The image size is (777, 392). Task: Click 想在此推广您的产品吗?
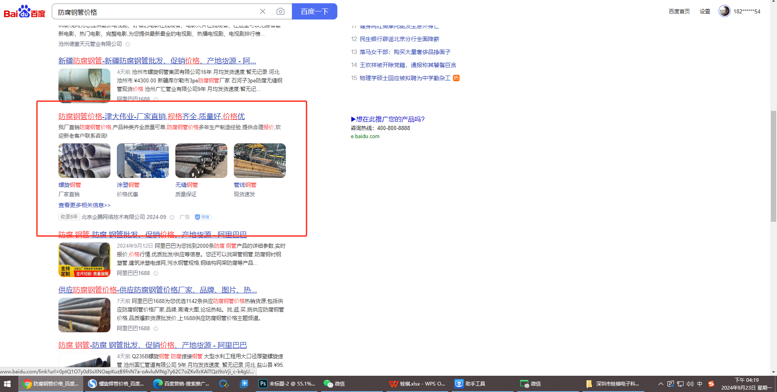click(388, 119)
